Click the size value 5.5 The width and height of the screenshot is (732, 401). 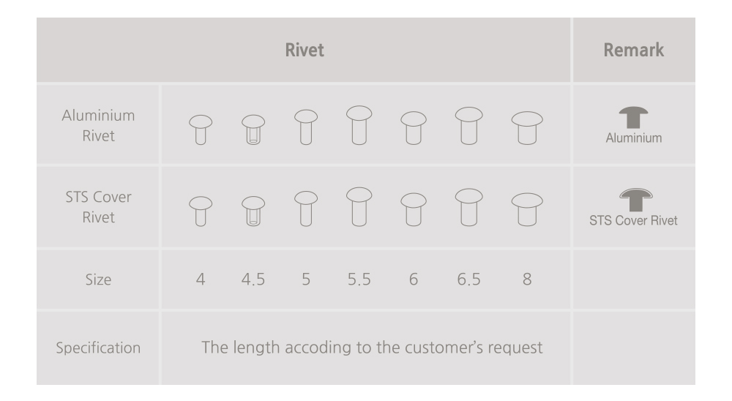pos(359,279)
